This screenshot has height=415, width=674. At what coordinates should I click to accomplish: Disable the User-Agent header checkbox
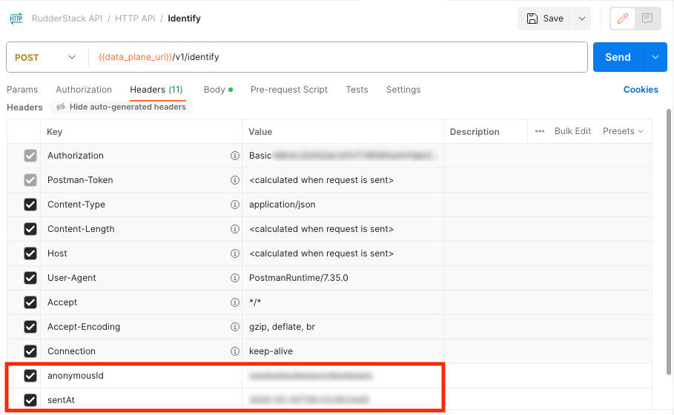30,278
